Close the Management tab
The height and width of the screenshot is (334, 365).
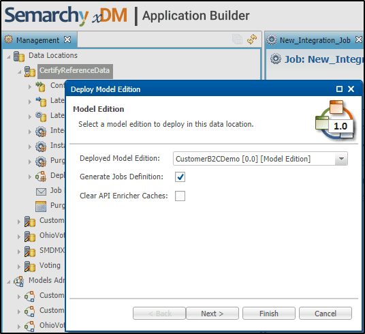coord(67,40)
